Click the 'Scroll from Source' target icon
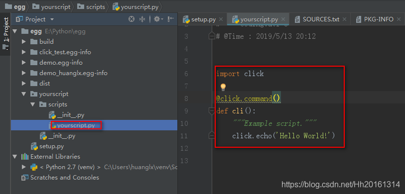The width and height of the screenshot is (405, 194). pos(132,19)
